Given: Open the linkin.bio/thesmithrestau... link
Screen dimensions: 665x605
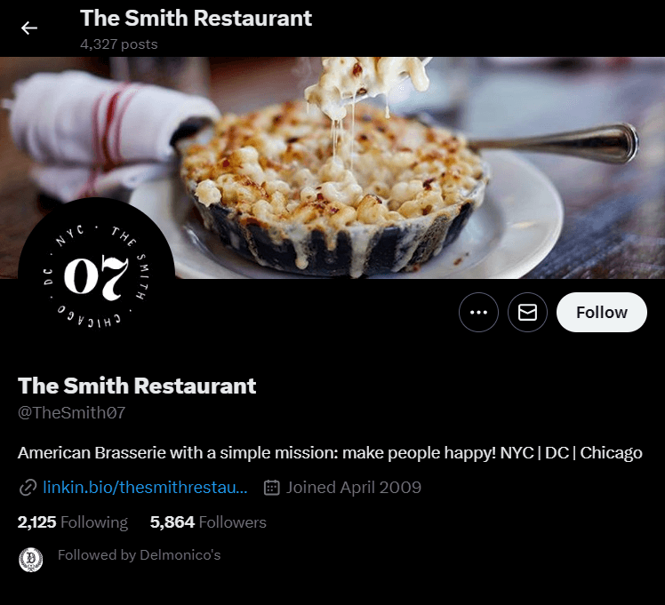Looking at the screenshot, I should [145, 487].
